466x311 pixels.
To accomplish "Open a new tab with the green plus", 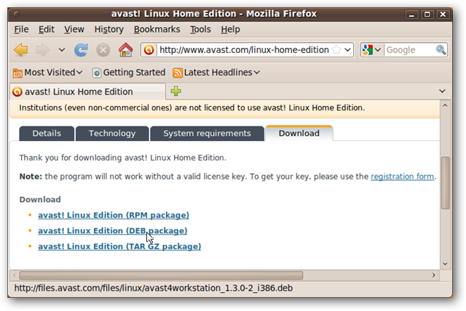I will 175,91.
